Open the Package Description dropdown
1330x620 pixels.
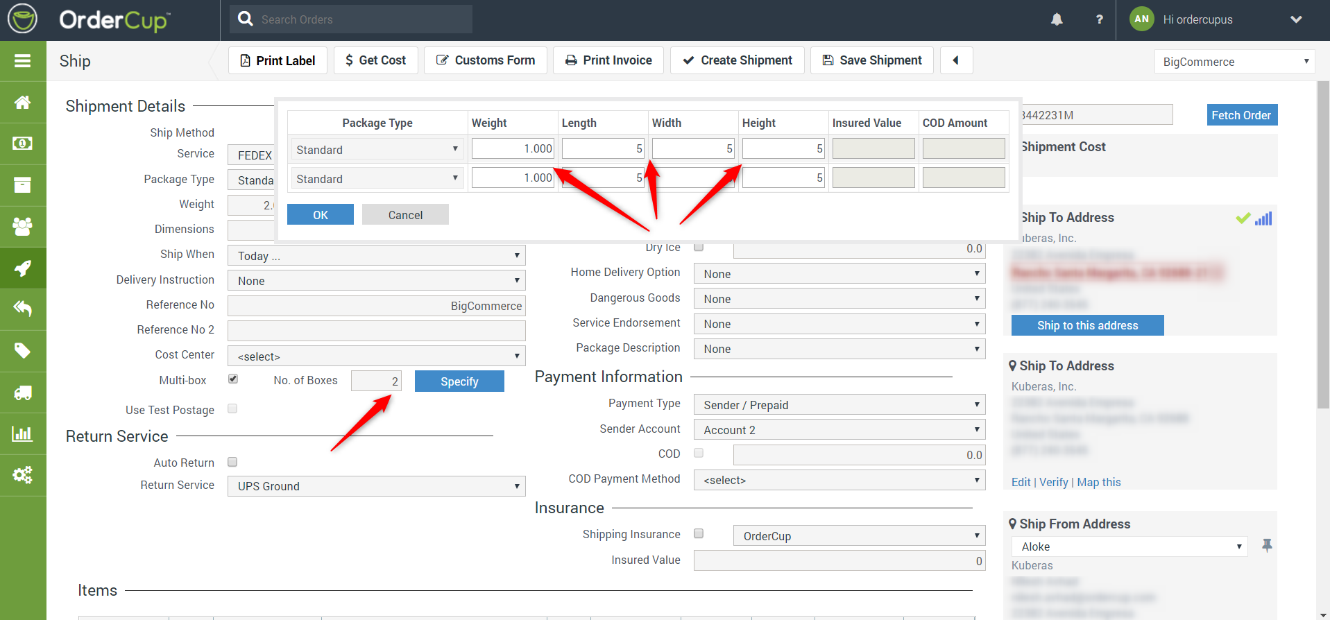click(x=839, y=349)
